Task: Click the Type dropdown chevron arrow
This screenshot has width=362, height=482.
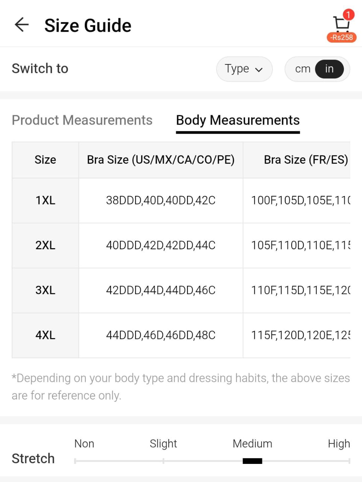Action: 259,70
